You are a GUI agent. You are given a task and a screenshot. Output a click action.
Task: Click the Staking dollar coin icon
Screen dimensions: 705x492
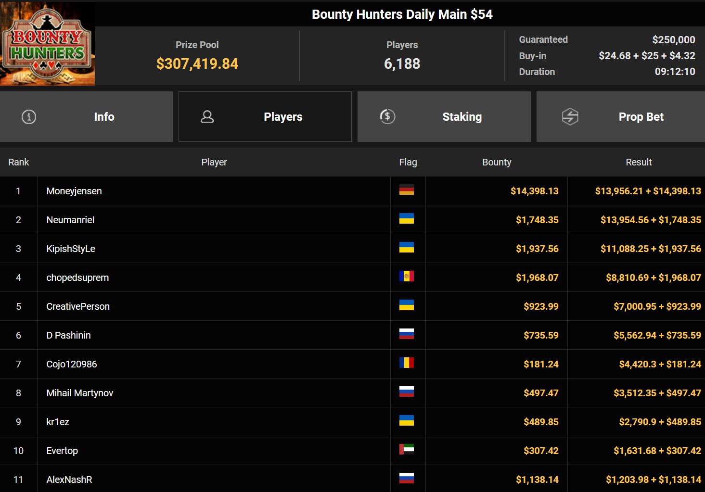(387, 116)
